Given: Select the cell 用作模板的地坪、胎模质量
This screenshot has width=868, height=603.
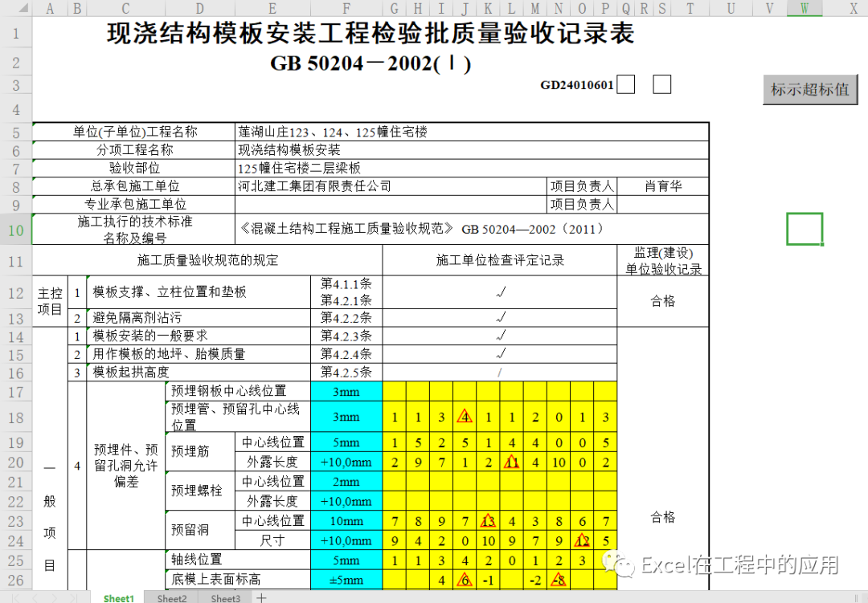Looking at the screenshot, I should coord(199,354).
